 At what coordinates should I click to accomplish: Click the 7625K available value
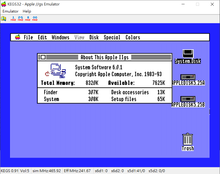tap(159, 83)
